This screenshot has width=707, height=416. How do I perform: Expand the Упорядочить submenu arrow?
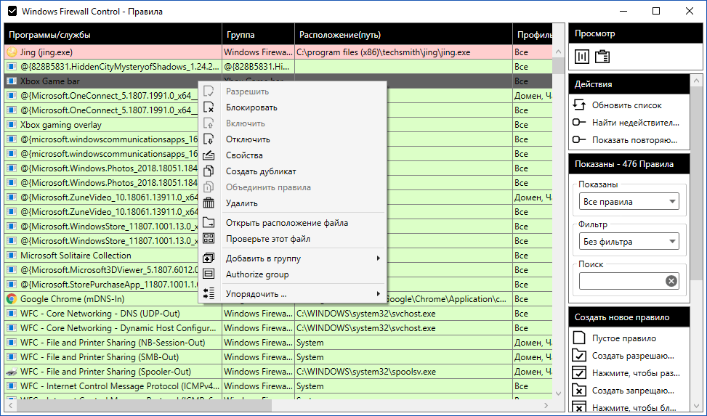[379, 294]
